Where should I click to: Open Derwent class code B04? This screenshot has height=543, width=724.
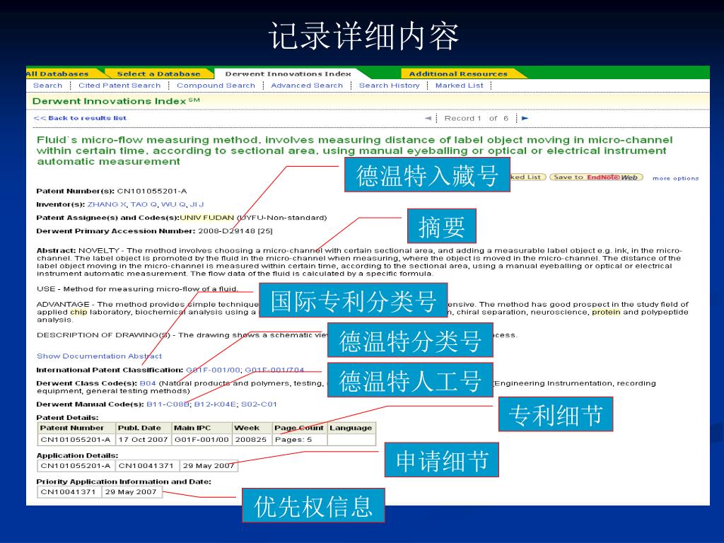click(x=148, y=383)
